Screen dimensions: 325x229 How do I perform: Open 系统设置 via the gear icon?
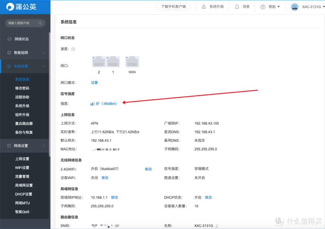9,66
